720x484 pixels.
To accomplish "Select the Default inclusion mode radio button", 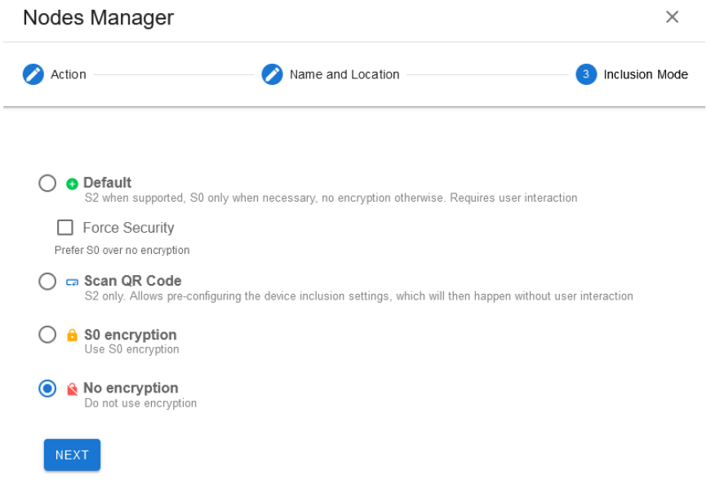I will click(47, 183).
